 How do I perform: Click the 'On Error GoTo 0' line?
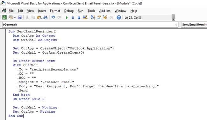[x=29, y=99]
